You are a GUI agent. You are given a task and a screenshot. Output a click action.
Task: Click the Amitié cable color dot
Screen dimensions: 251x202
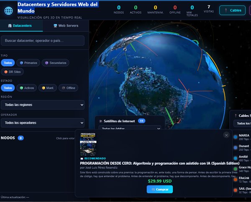point(236,158)
